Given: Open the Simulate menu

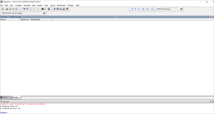Looking at the screenshot, I should [27, 5].
